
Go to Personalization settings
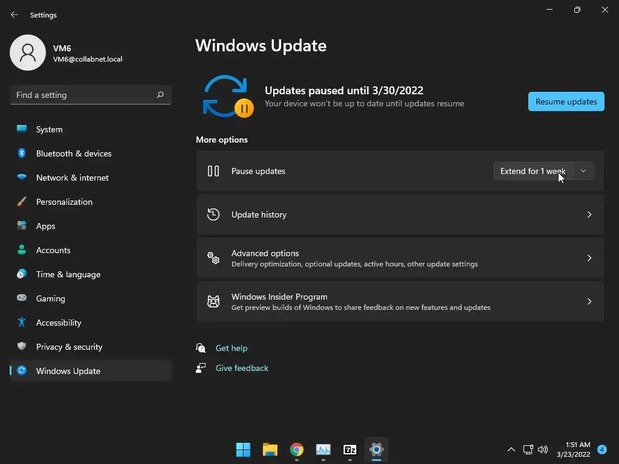(91, 202)
